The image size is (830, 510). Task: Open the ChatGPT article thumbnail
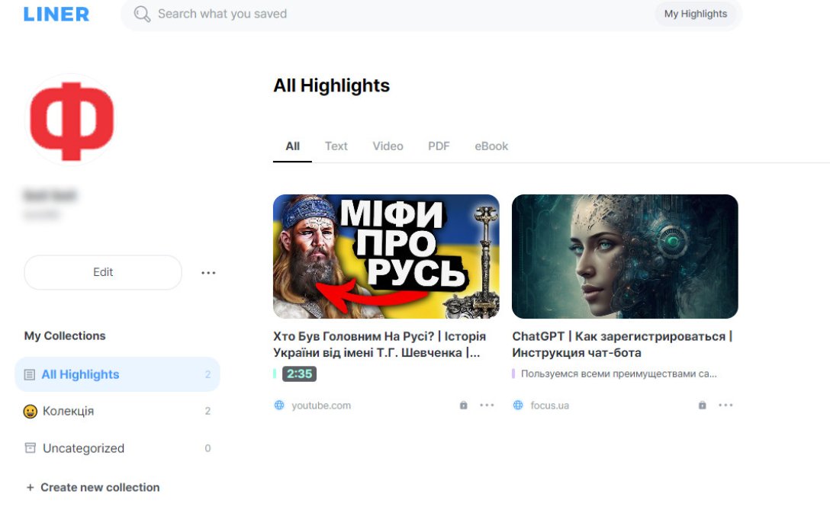coord(625,256)
